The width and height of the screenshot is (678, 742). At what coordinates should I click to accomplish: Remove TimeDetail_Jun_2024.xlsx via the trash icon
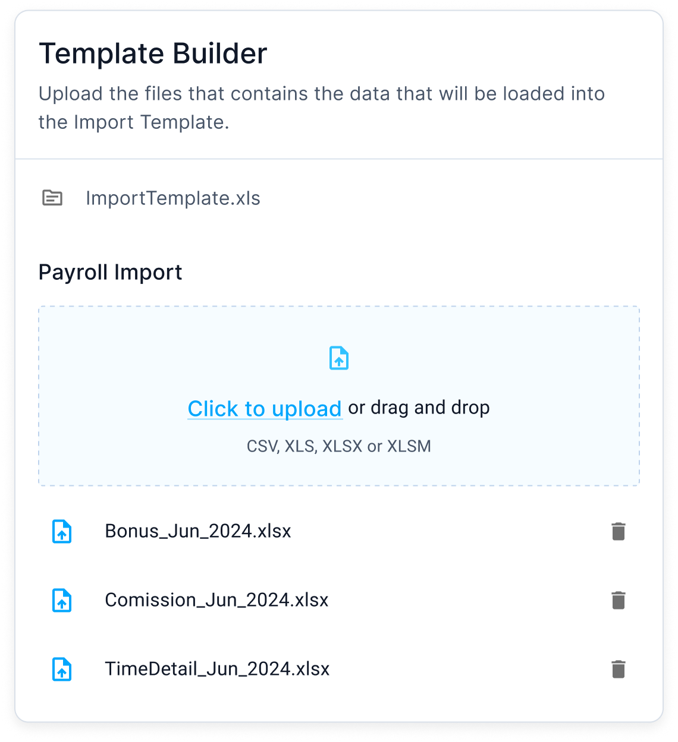click(x=617, y=670)
